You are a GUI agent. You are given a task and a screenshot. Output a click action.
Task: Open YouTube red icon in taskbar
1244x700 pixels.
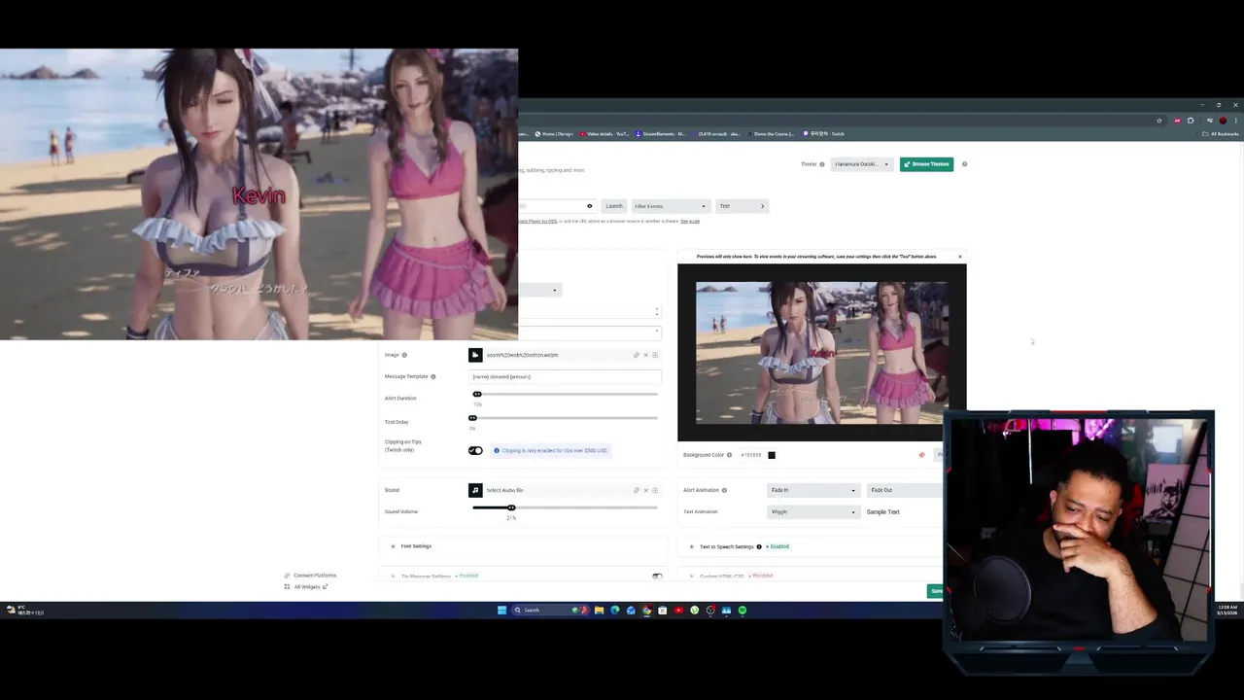pyautogui.click(x=678, y=611)
